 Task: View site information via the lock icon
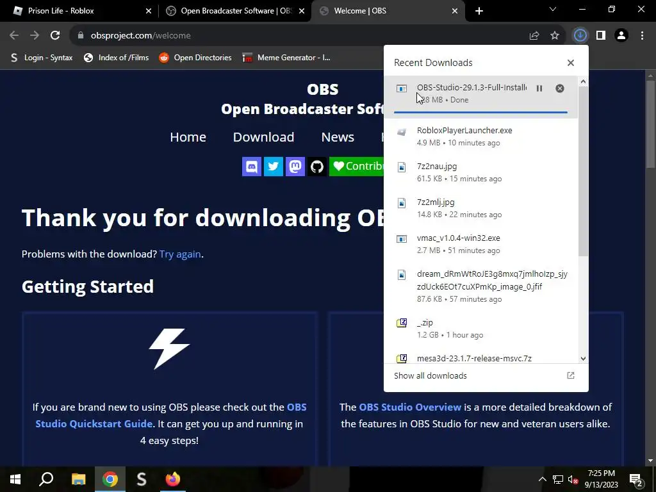click(x=81, y=36)
